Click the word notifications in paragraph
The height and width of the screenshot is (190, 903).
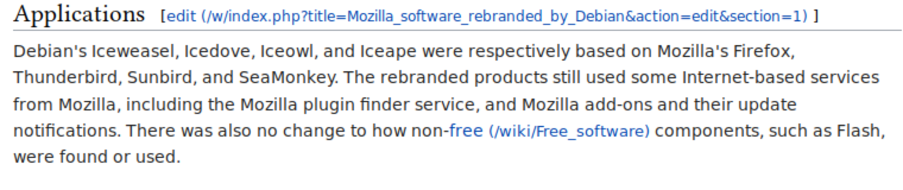66,131
